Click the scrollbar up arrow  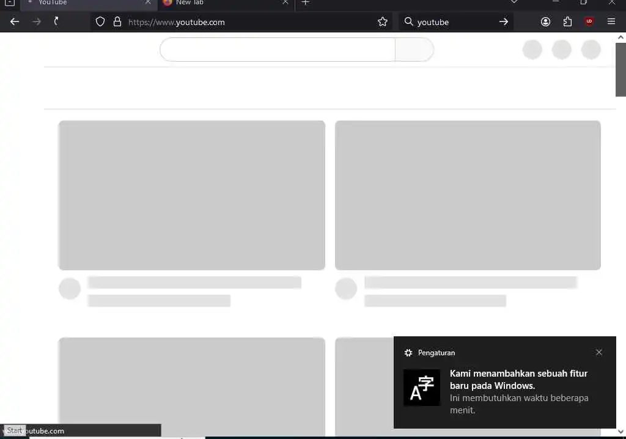(620, 37)
